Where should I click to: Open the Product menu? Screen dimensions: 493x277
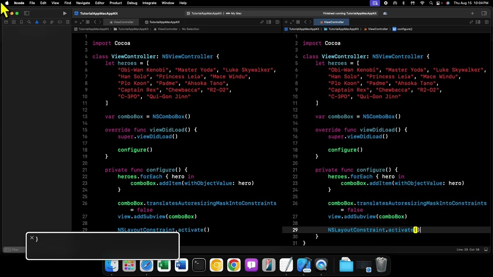pos(116,3)
